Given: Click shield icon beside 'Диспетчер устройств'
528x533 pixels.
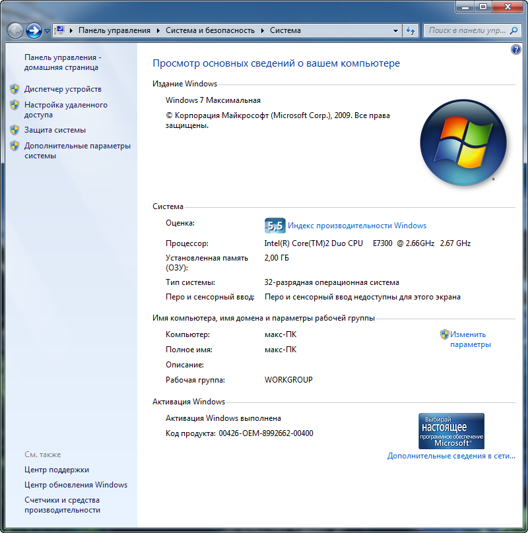Looking at the screenshot, I should [15, 89].
